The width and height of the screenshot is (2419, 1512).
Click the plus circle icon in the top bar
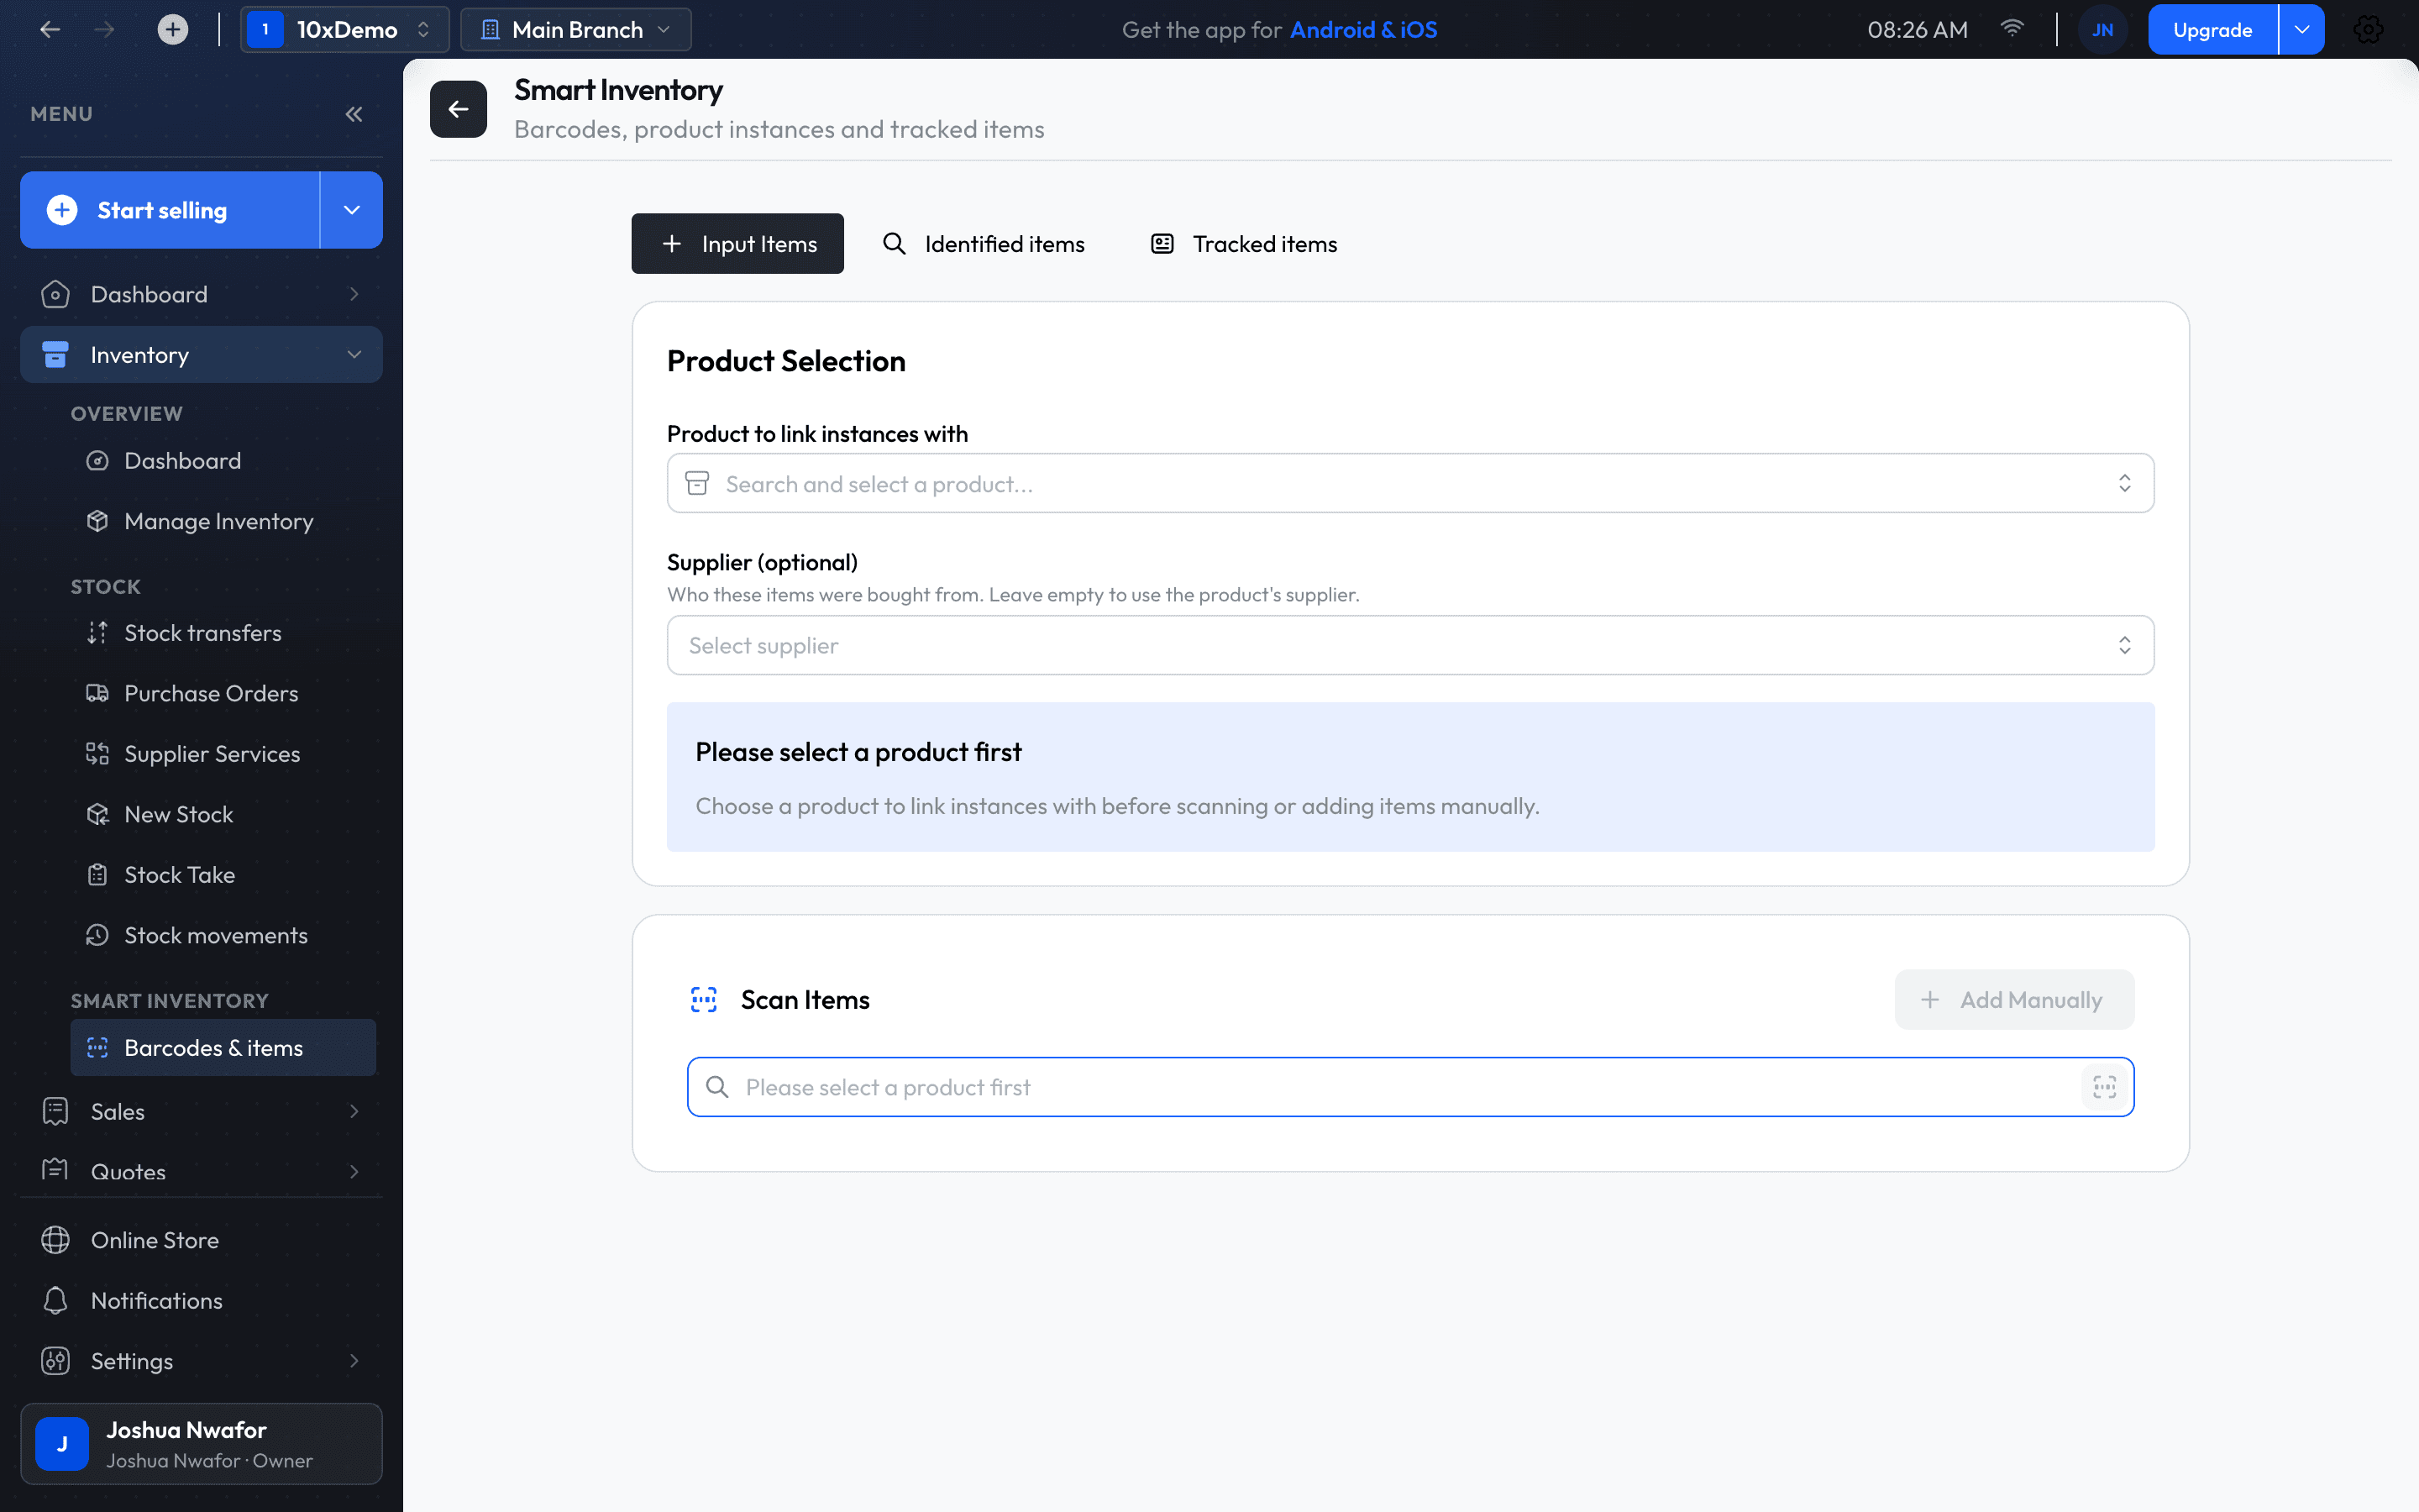pyautogui.click(x=172, y=29)
